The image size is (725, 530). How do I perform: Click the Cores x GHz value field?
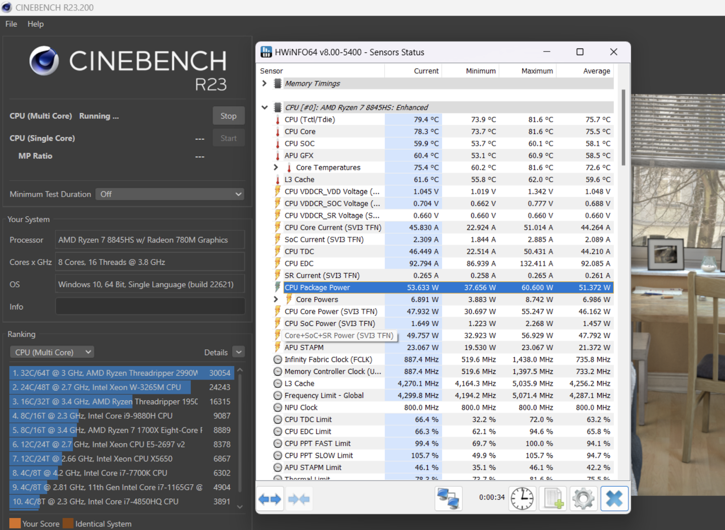(x=150, y=262)
